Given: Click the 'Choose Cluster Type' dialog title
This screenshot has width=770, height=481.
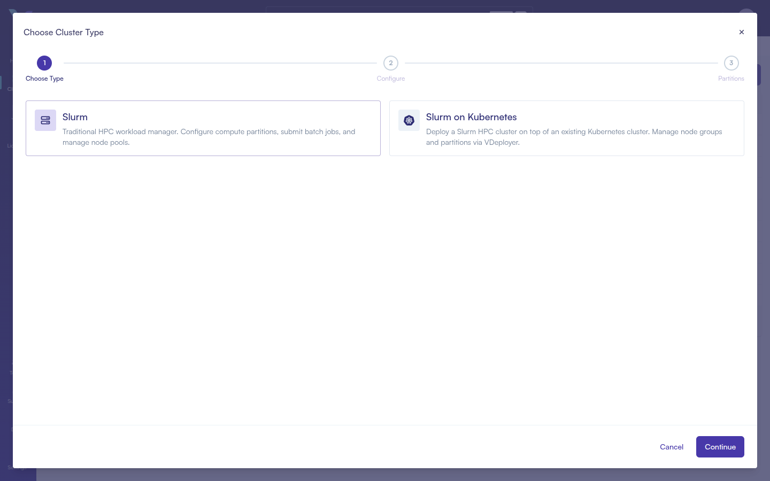Looking at the screenshot, I should pos(64,32).
